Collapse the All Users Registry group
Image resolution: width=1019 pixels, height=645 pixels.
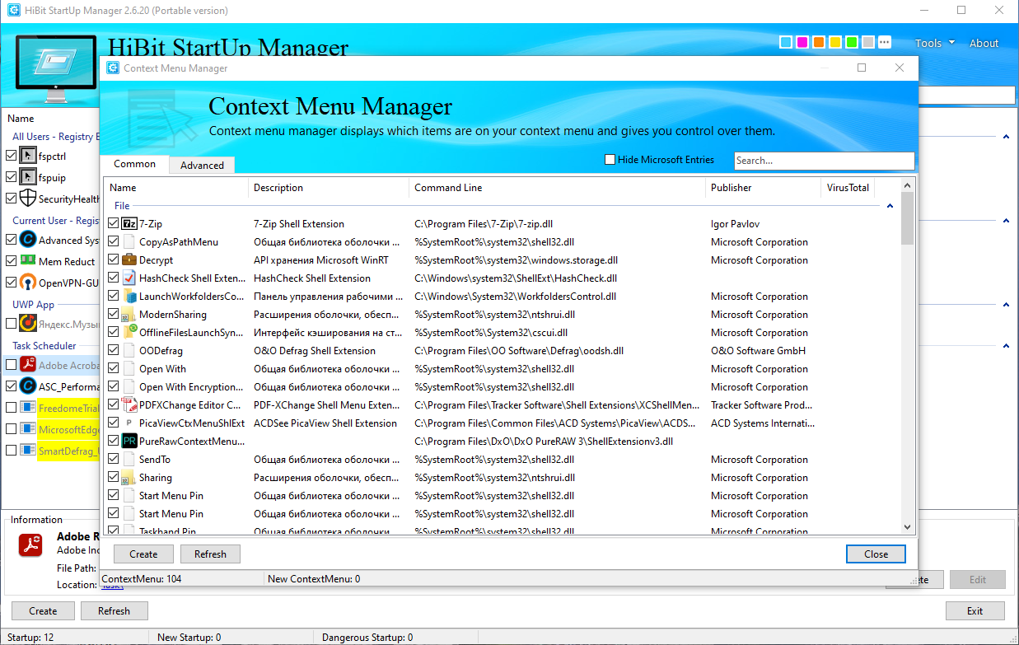tap(1006, 137)
